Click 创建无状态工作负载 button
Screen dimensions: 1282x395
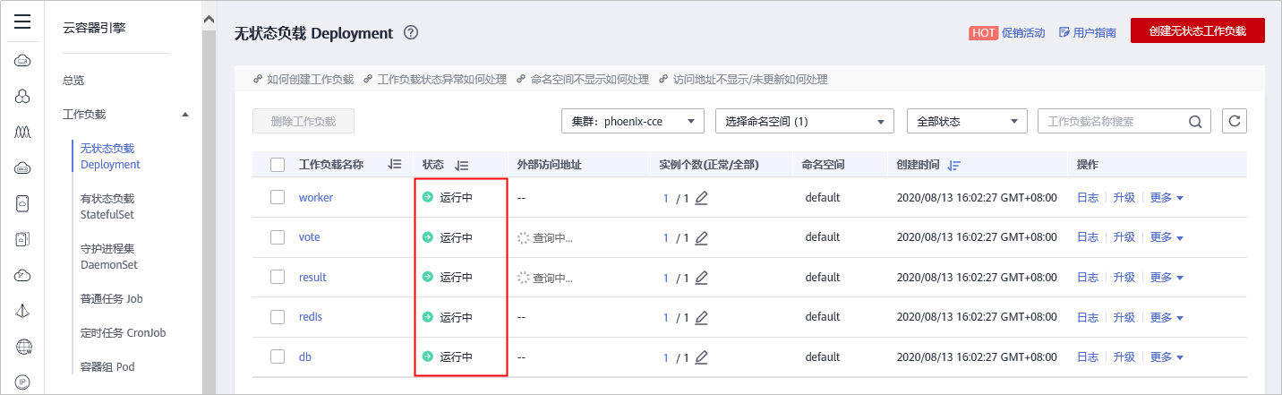(1197, 30)
